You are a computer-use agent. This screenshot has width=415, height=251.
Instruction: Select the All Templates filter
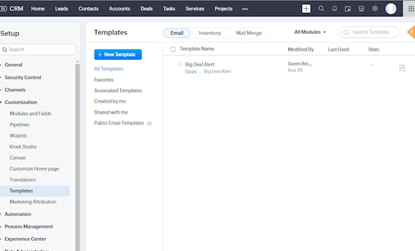click(109, 69)
